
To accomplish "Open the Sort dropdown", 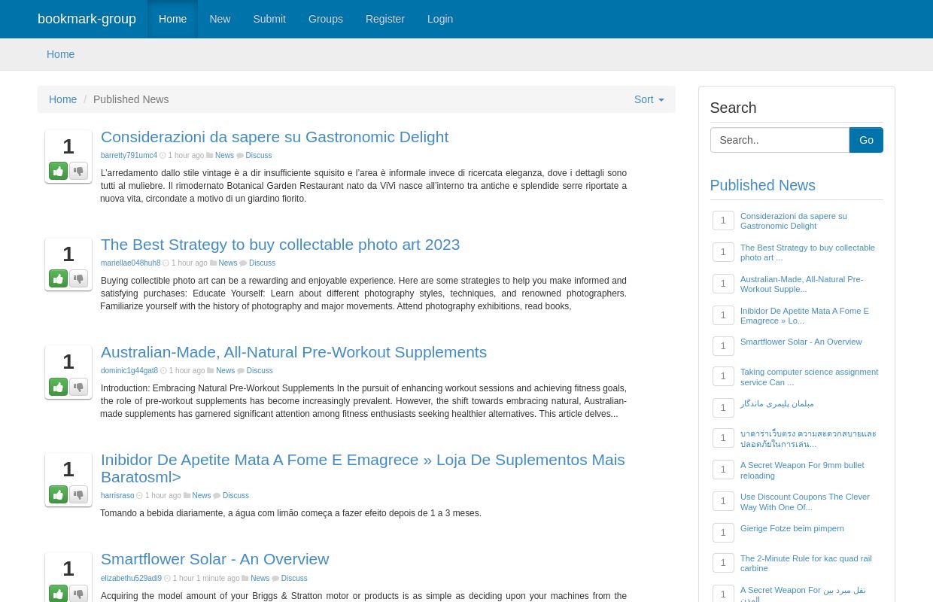I will [x=649, y=99].
